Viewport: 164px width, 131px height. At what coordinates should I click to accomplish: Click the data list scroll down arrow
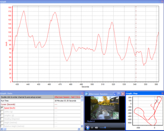click(82, 126)
